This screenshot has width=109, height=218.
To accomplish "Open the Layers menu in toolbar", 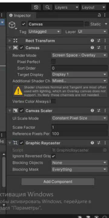I will (67, 7).
